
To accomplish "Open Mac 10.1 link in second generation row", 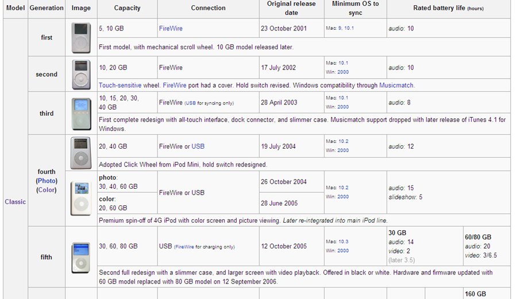I will point(344,63).
